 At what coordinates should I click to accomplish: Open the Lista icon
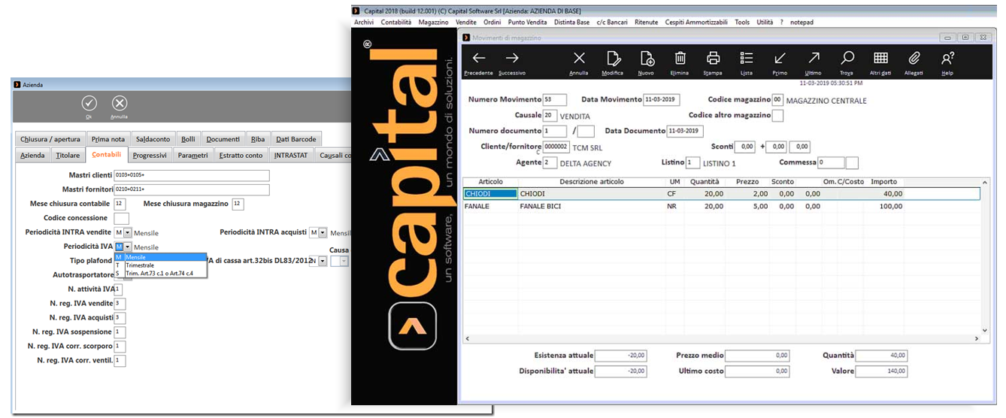(747, 58)
